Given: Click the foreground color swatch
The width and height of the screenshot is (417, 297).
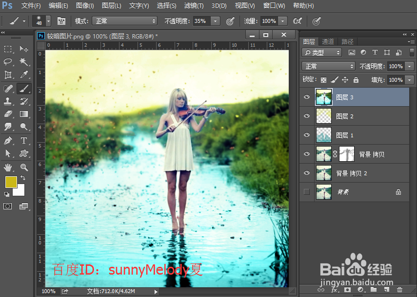Looking at the screenshot, I should click(11, 182).
